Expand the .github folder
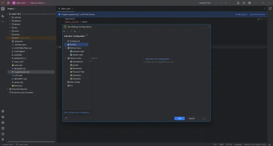This screenshot has height=146, width=273. click(10, 17)
